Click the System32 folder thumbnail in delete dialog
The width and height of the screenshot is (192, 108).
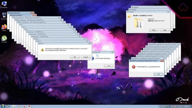pos(139,23)
